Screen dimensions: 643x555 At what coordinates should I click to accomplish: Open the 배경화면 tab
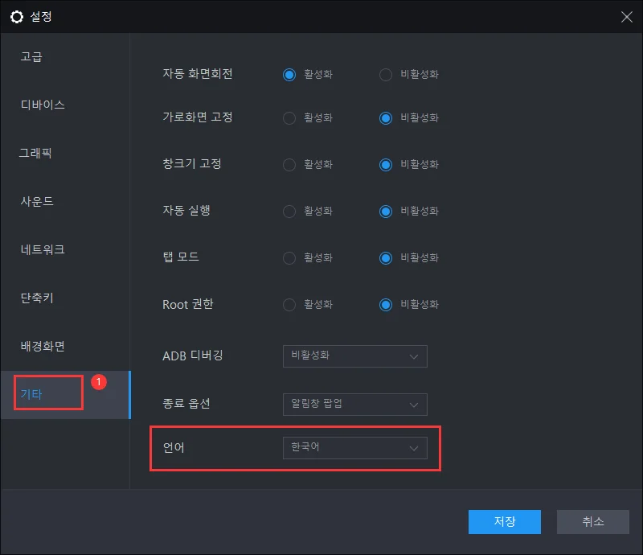click(x=43, y=346)
